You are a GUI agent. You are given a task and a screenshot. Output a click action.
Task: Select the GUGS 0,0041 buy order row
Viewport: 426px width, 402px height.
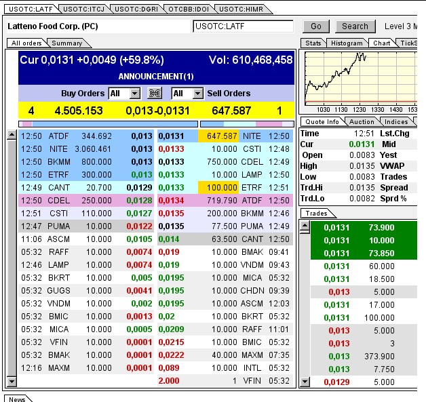86,291
